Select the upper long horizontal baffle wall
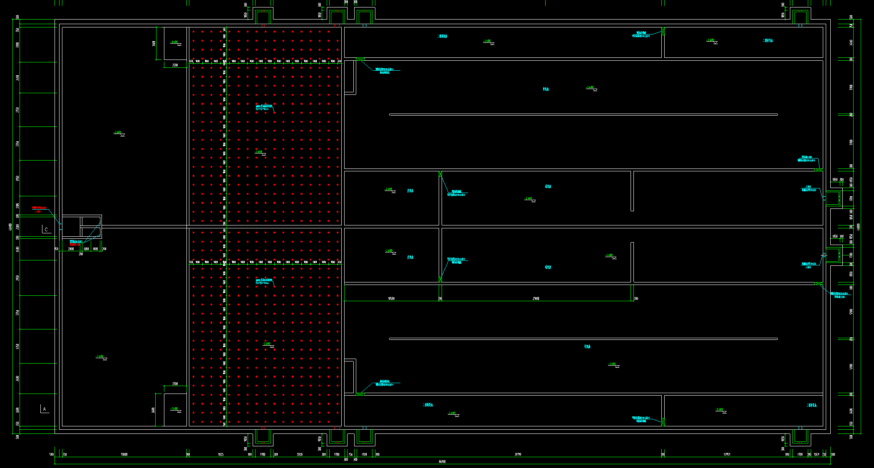The image size is (874, 468). 583,114
